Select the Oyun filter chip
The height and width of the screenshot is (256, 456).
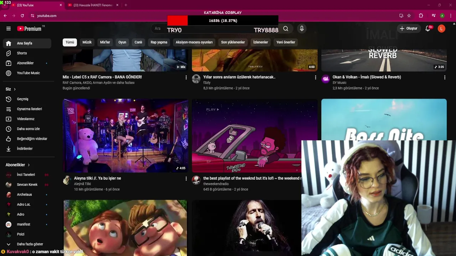point(122,42)
